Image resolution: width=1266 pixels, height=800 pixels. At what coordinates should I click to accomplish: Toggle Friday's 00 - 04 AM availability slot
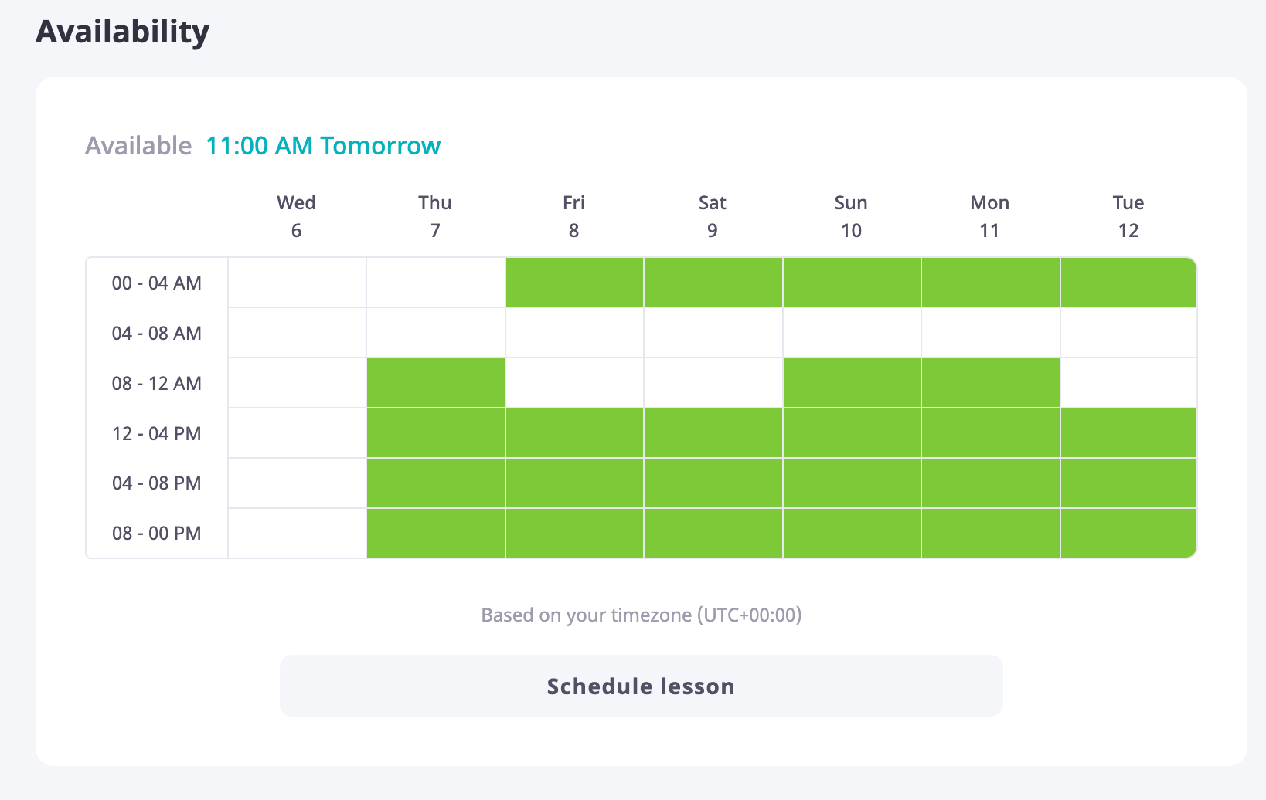tap(573, 283)
